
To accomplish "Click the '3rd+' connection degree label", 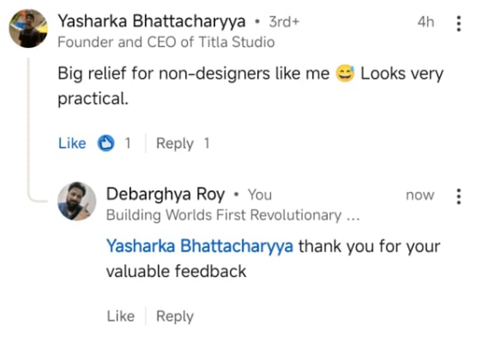I will 284,22.
